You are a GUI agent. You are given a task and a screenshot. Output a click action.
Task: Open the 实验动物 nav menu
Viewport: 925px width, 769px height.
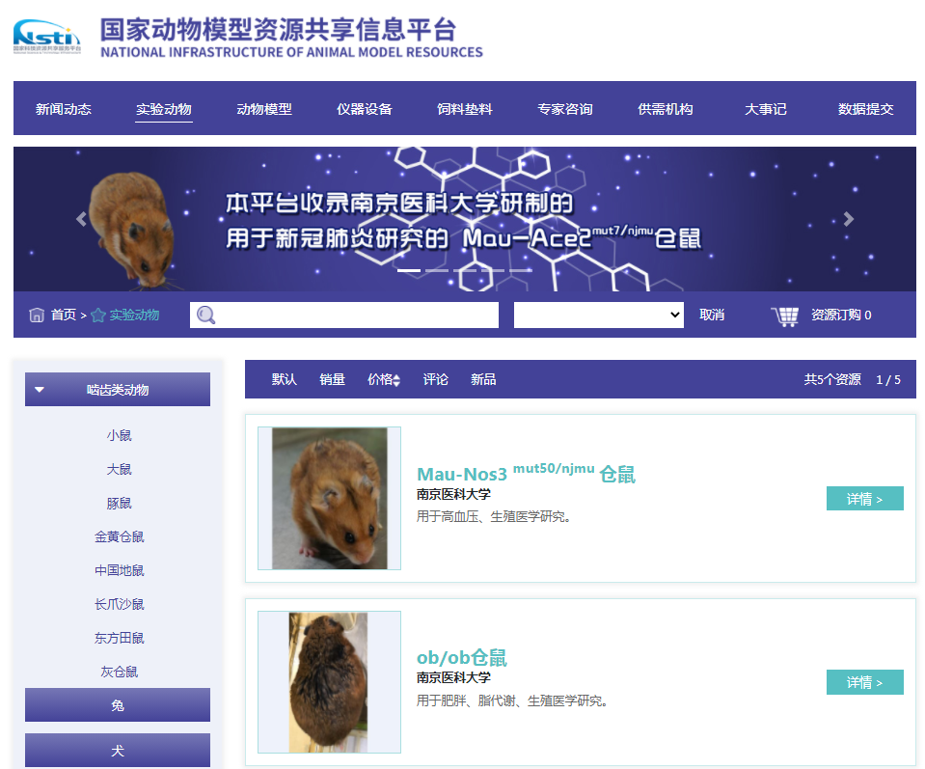pyautogui.click(x=163, y=109)
